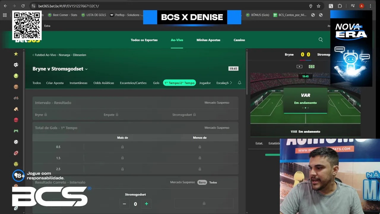
Task: Open the horse racing sport icon
Action: 16,109
